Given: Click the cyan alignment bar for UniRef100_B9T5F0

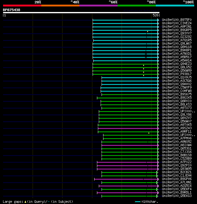Looking at the screenshot, I should [125, 20].
